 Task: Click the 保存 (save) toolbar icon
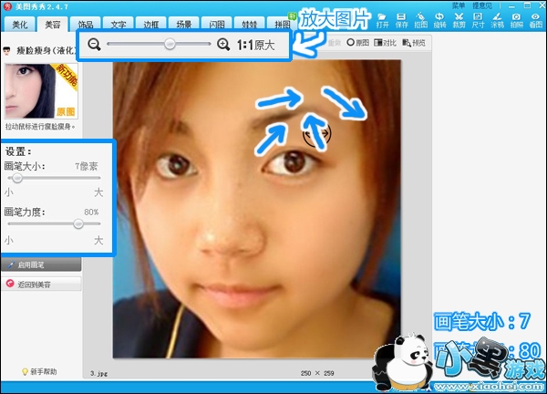point(401,20)
